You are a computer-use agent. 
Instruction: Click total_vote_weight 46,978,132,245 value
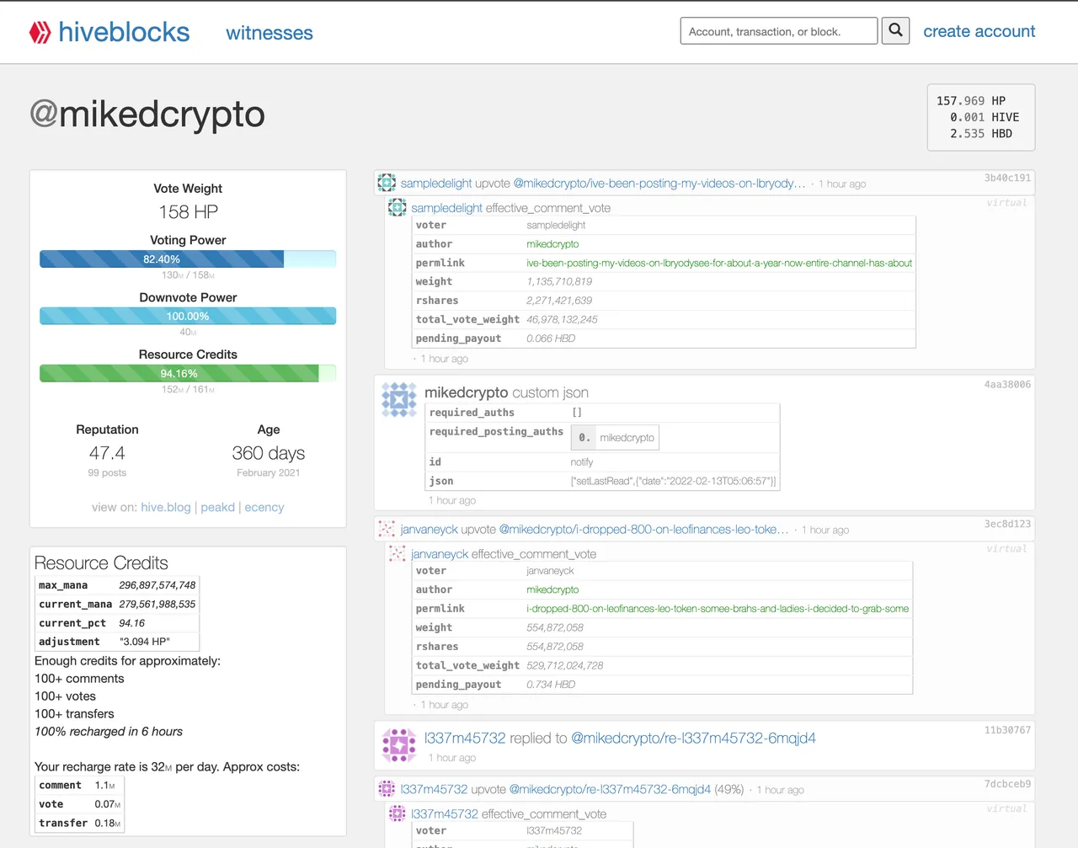click(563, 319)
